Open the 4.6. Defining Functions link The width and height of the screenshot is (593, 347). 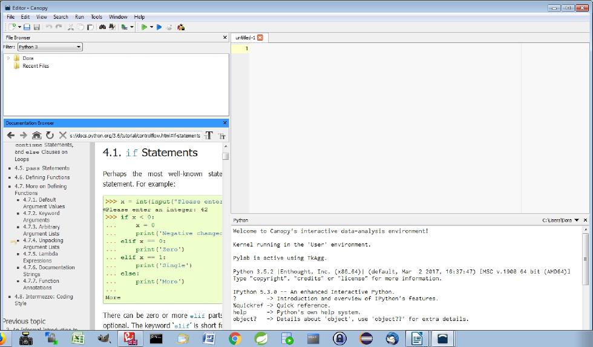[42, 177]
